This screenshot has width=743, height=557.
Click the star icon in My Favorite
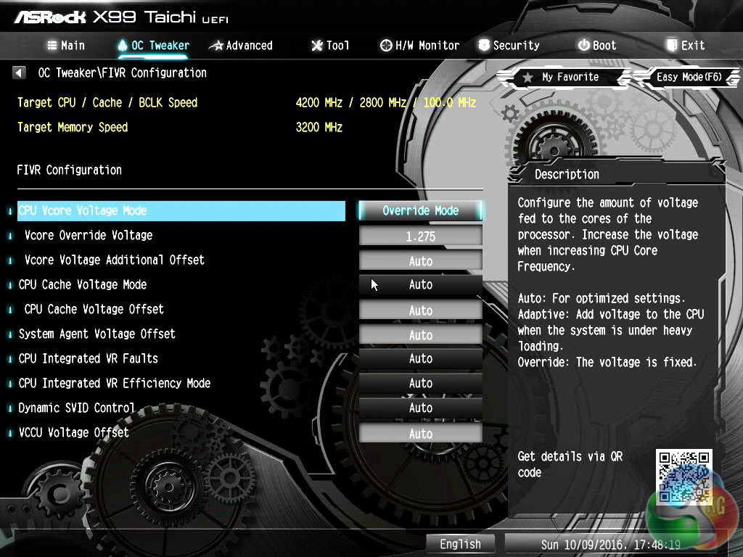(x=528, y=77)
